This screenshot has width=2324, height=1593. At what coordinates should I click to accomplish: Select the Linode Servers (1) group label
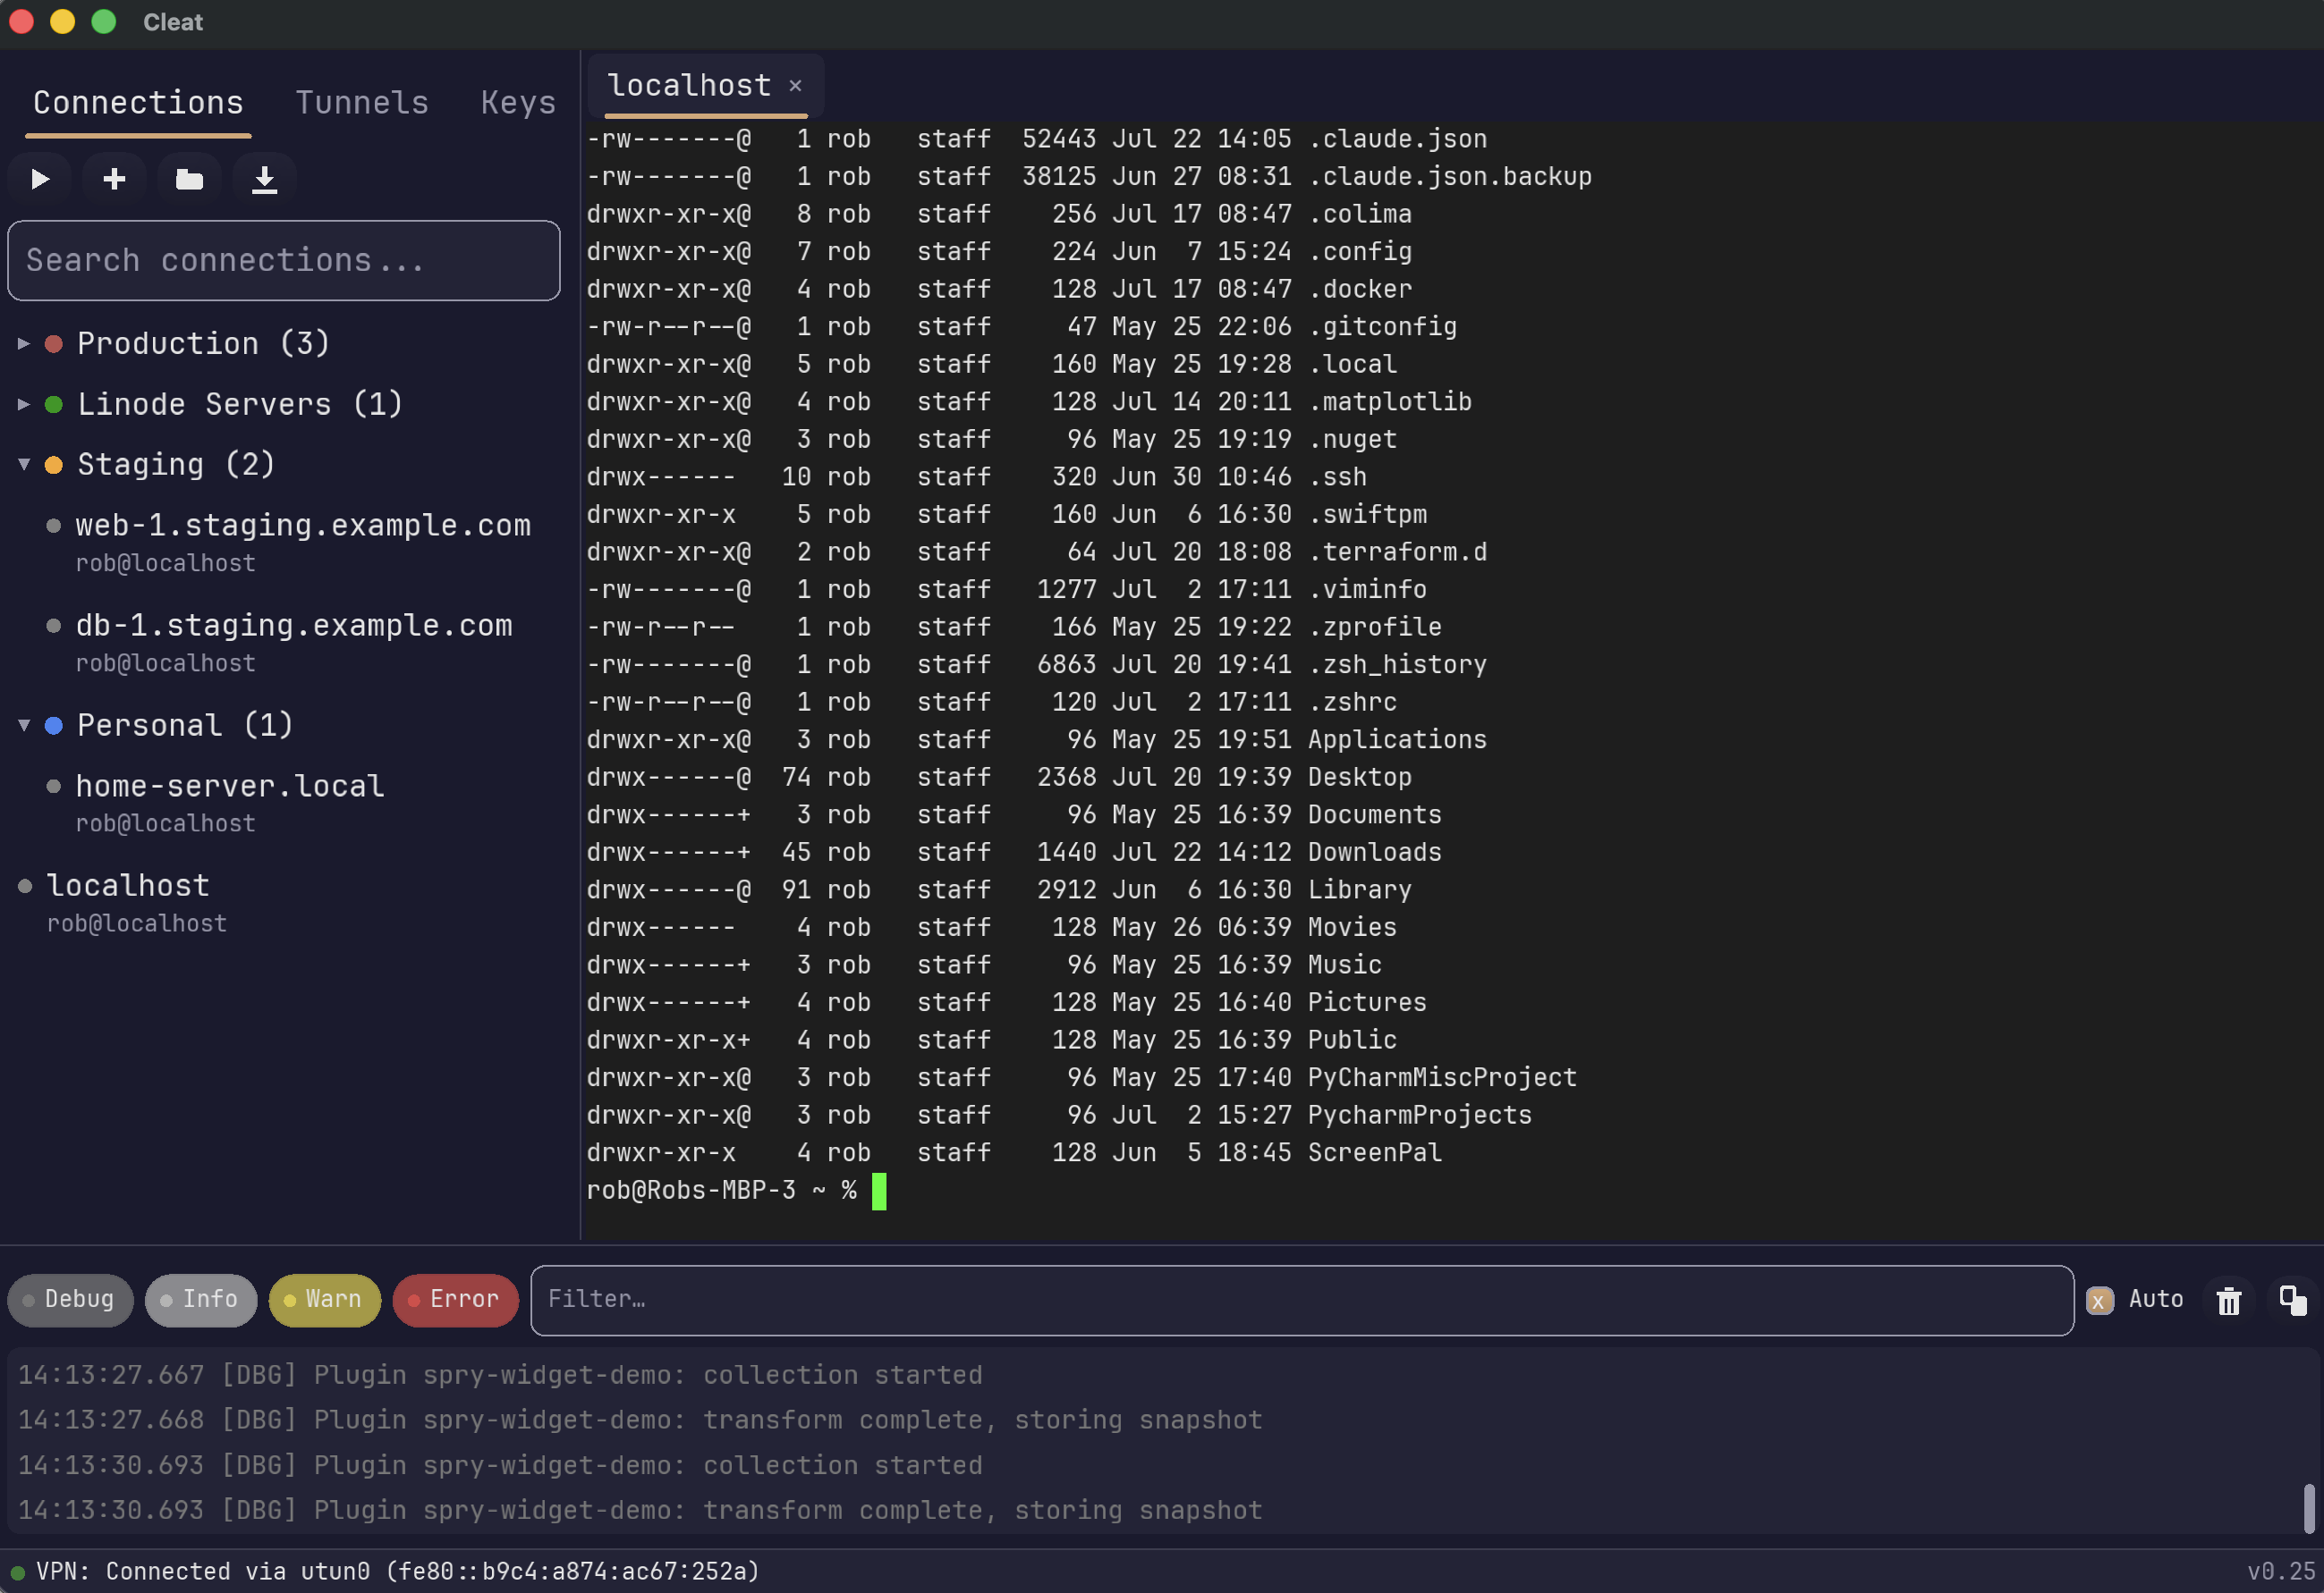(240, 405)
